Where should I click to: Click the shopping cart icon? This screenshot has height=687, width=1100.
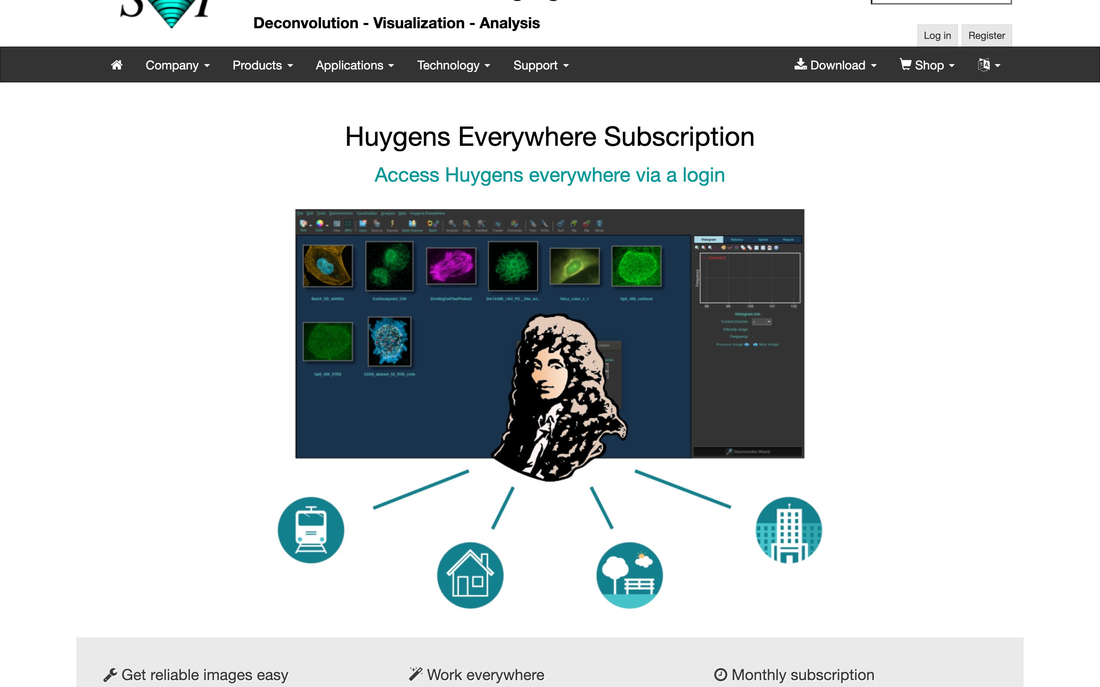(906, 65)
